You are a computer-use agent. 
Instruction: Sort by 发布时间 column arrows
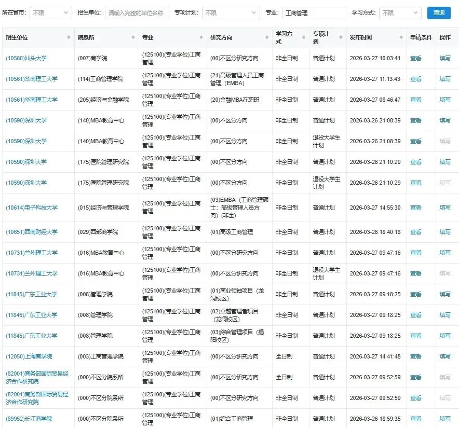(401, 37)
